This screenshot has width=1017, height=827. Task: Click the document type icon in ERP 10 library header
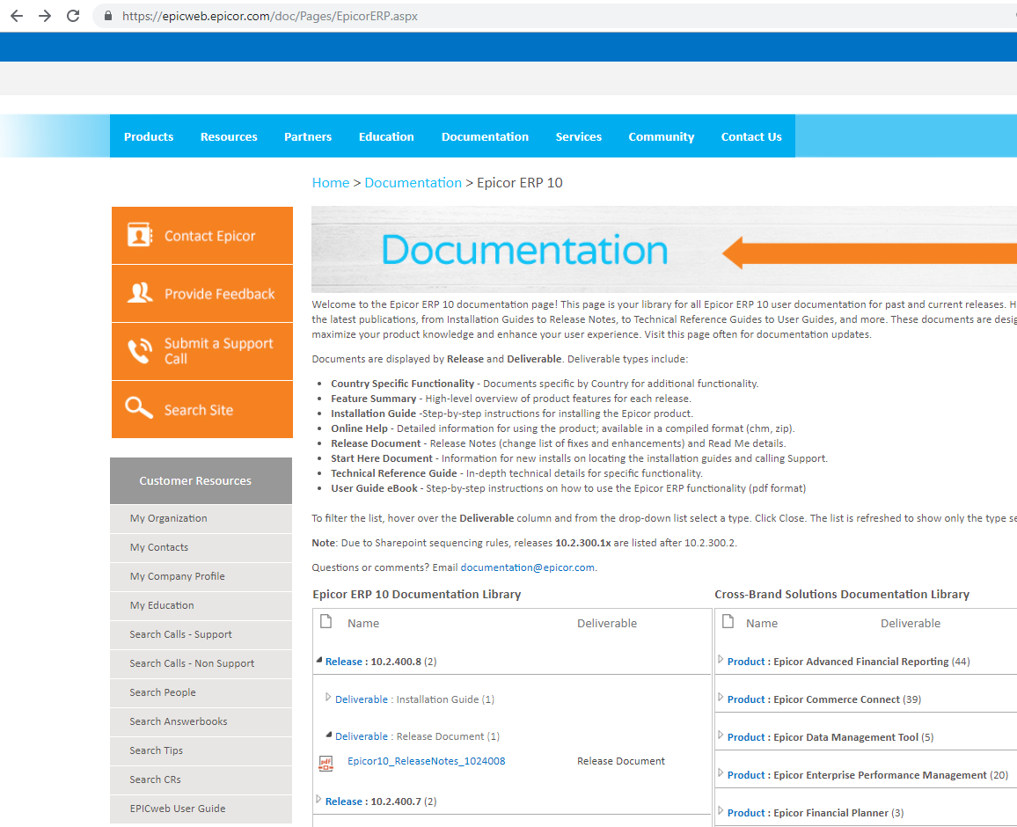tap(326, 621)
